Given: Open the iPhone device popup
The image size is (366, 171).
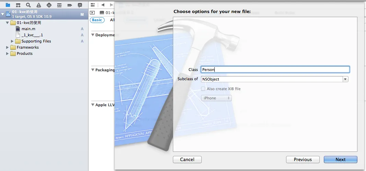Looking at the screenshot, I should [x=216, y=98].
